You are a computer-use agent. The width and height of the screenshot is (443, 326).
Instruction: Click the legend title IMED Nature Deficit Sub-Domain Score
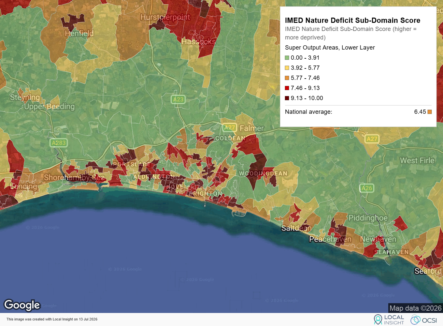click(352, 20)
